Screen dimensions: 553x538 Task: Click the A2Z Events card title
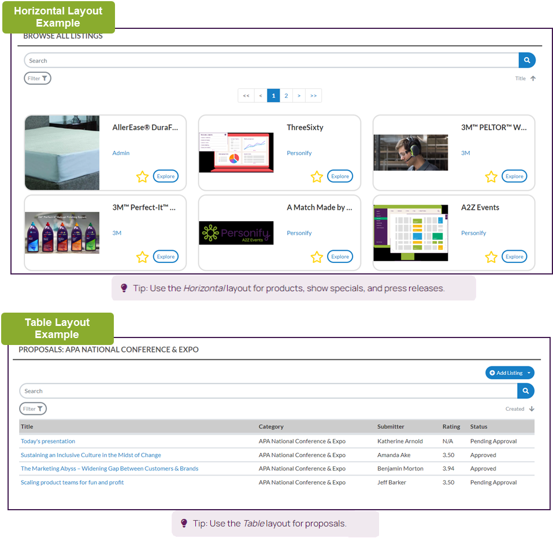[480, 207]
